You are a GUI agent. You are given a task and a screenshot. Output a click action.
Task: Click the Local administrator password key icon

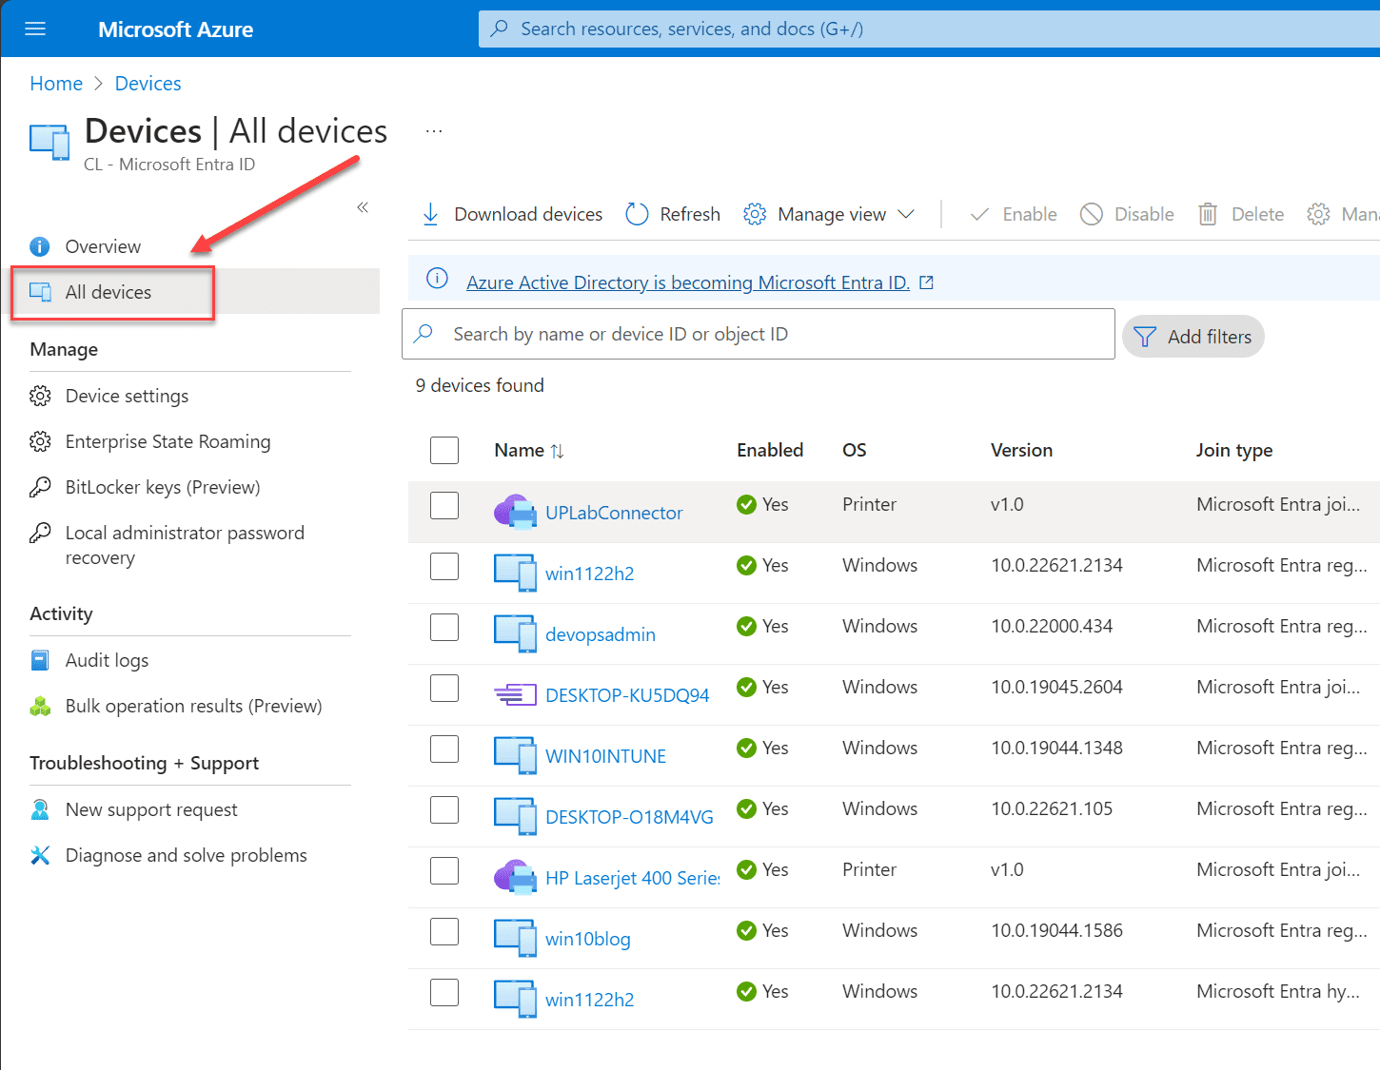[x=40, y=533]
